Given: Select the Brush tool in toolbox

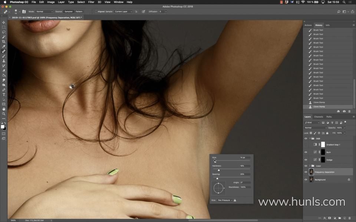Looking at the screenshot, I should pos(4,56).
